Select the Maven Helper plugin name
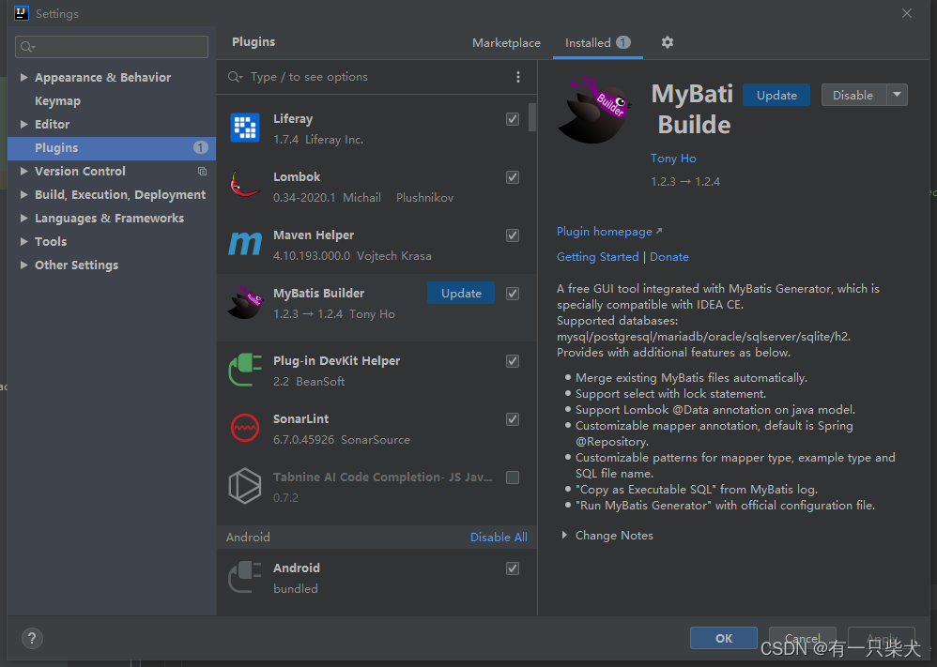The height and width of the screenshot is (667, 937). pos(314,235)
